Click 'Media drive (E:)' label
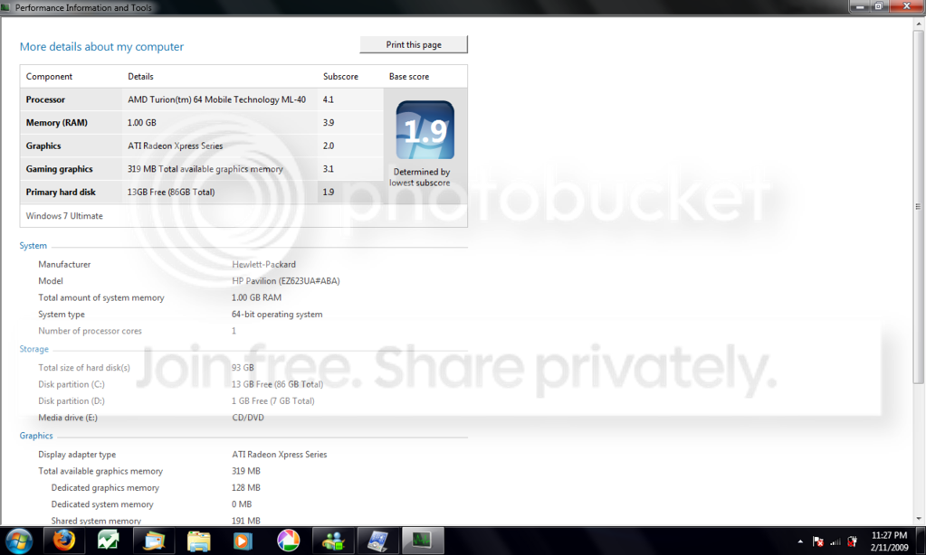Screen dimensions: 926x555 (x=68, y=418)
